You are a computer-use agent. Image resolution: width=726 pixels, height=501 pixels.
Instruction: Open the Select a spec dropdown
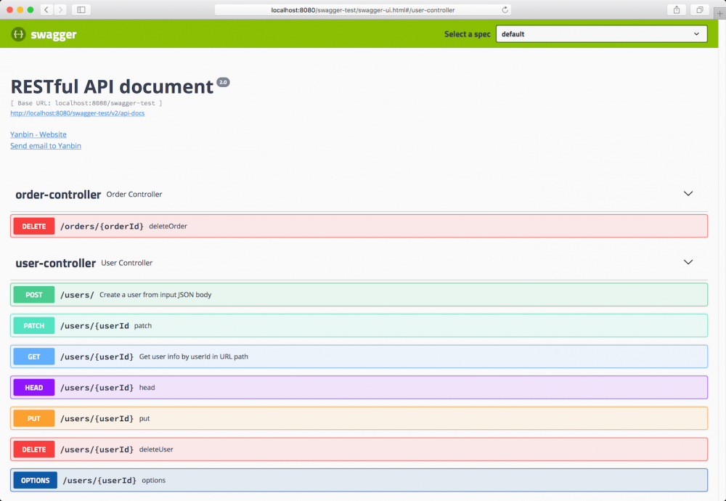601,34
